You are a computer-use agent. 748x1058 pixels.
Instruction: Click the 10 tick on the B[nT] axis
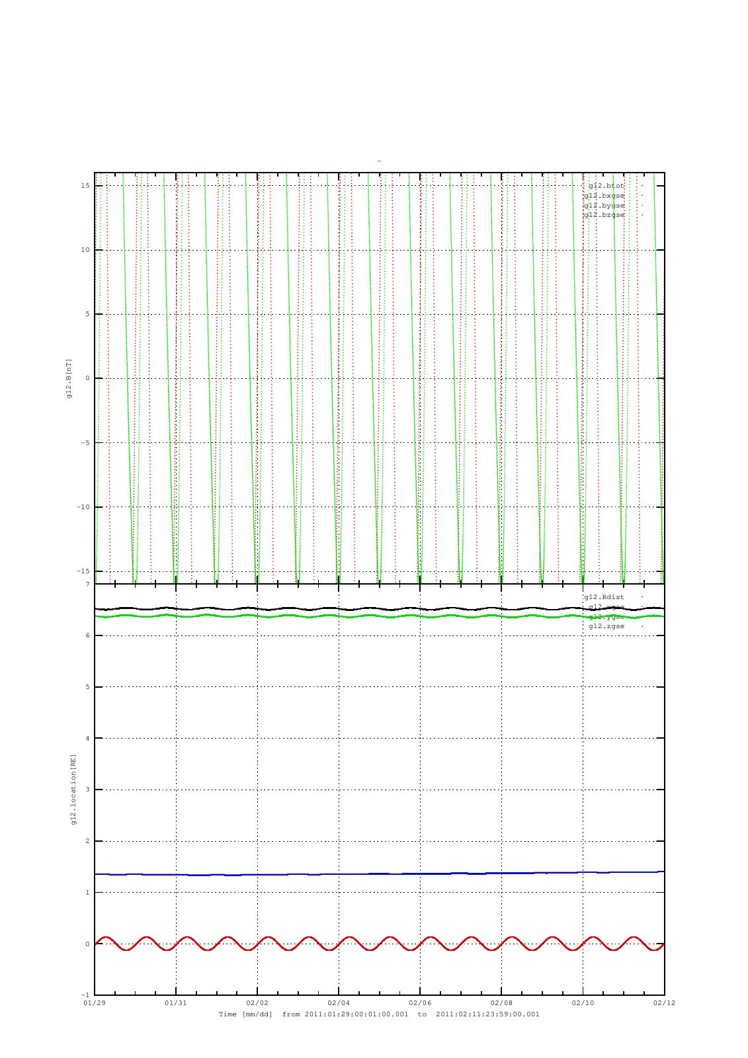click(x=85, y=250)
